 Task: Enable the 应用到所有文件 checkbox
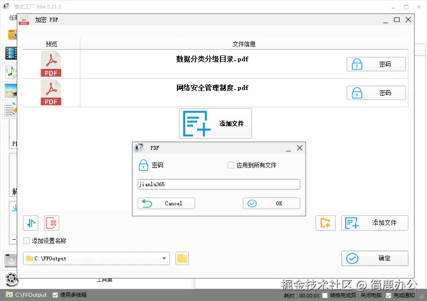(230, 165)
